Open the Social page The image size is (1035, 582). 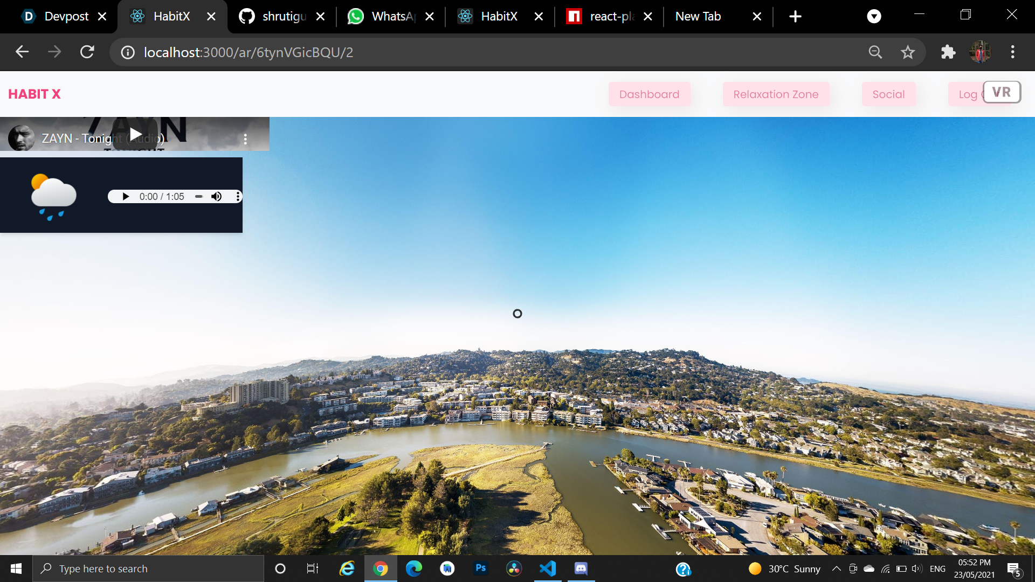(888, 94)
